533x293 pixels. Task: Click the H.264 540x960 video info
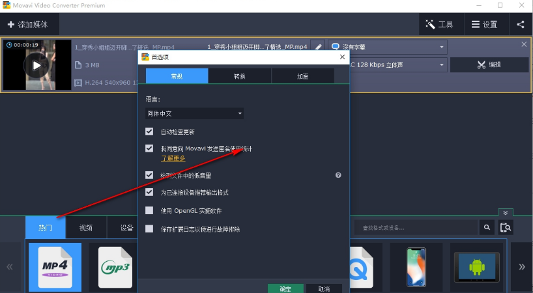tap(107, 83)
